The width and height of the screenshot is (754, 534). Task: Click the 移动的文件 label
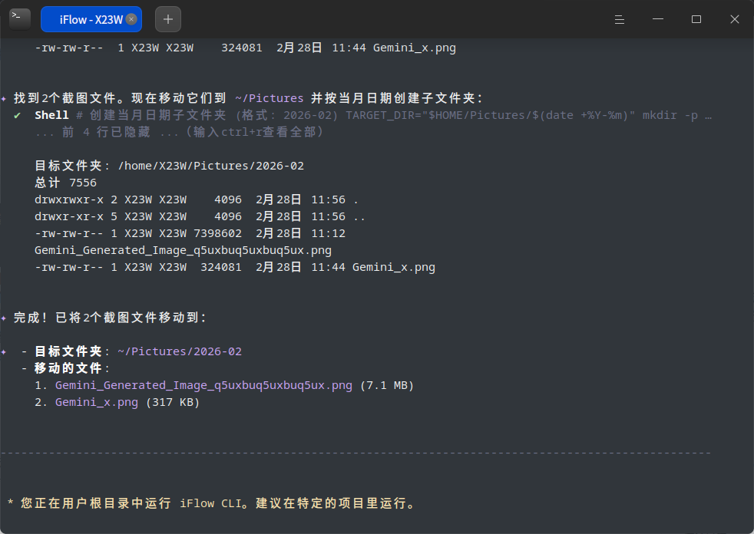(68, 368)
